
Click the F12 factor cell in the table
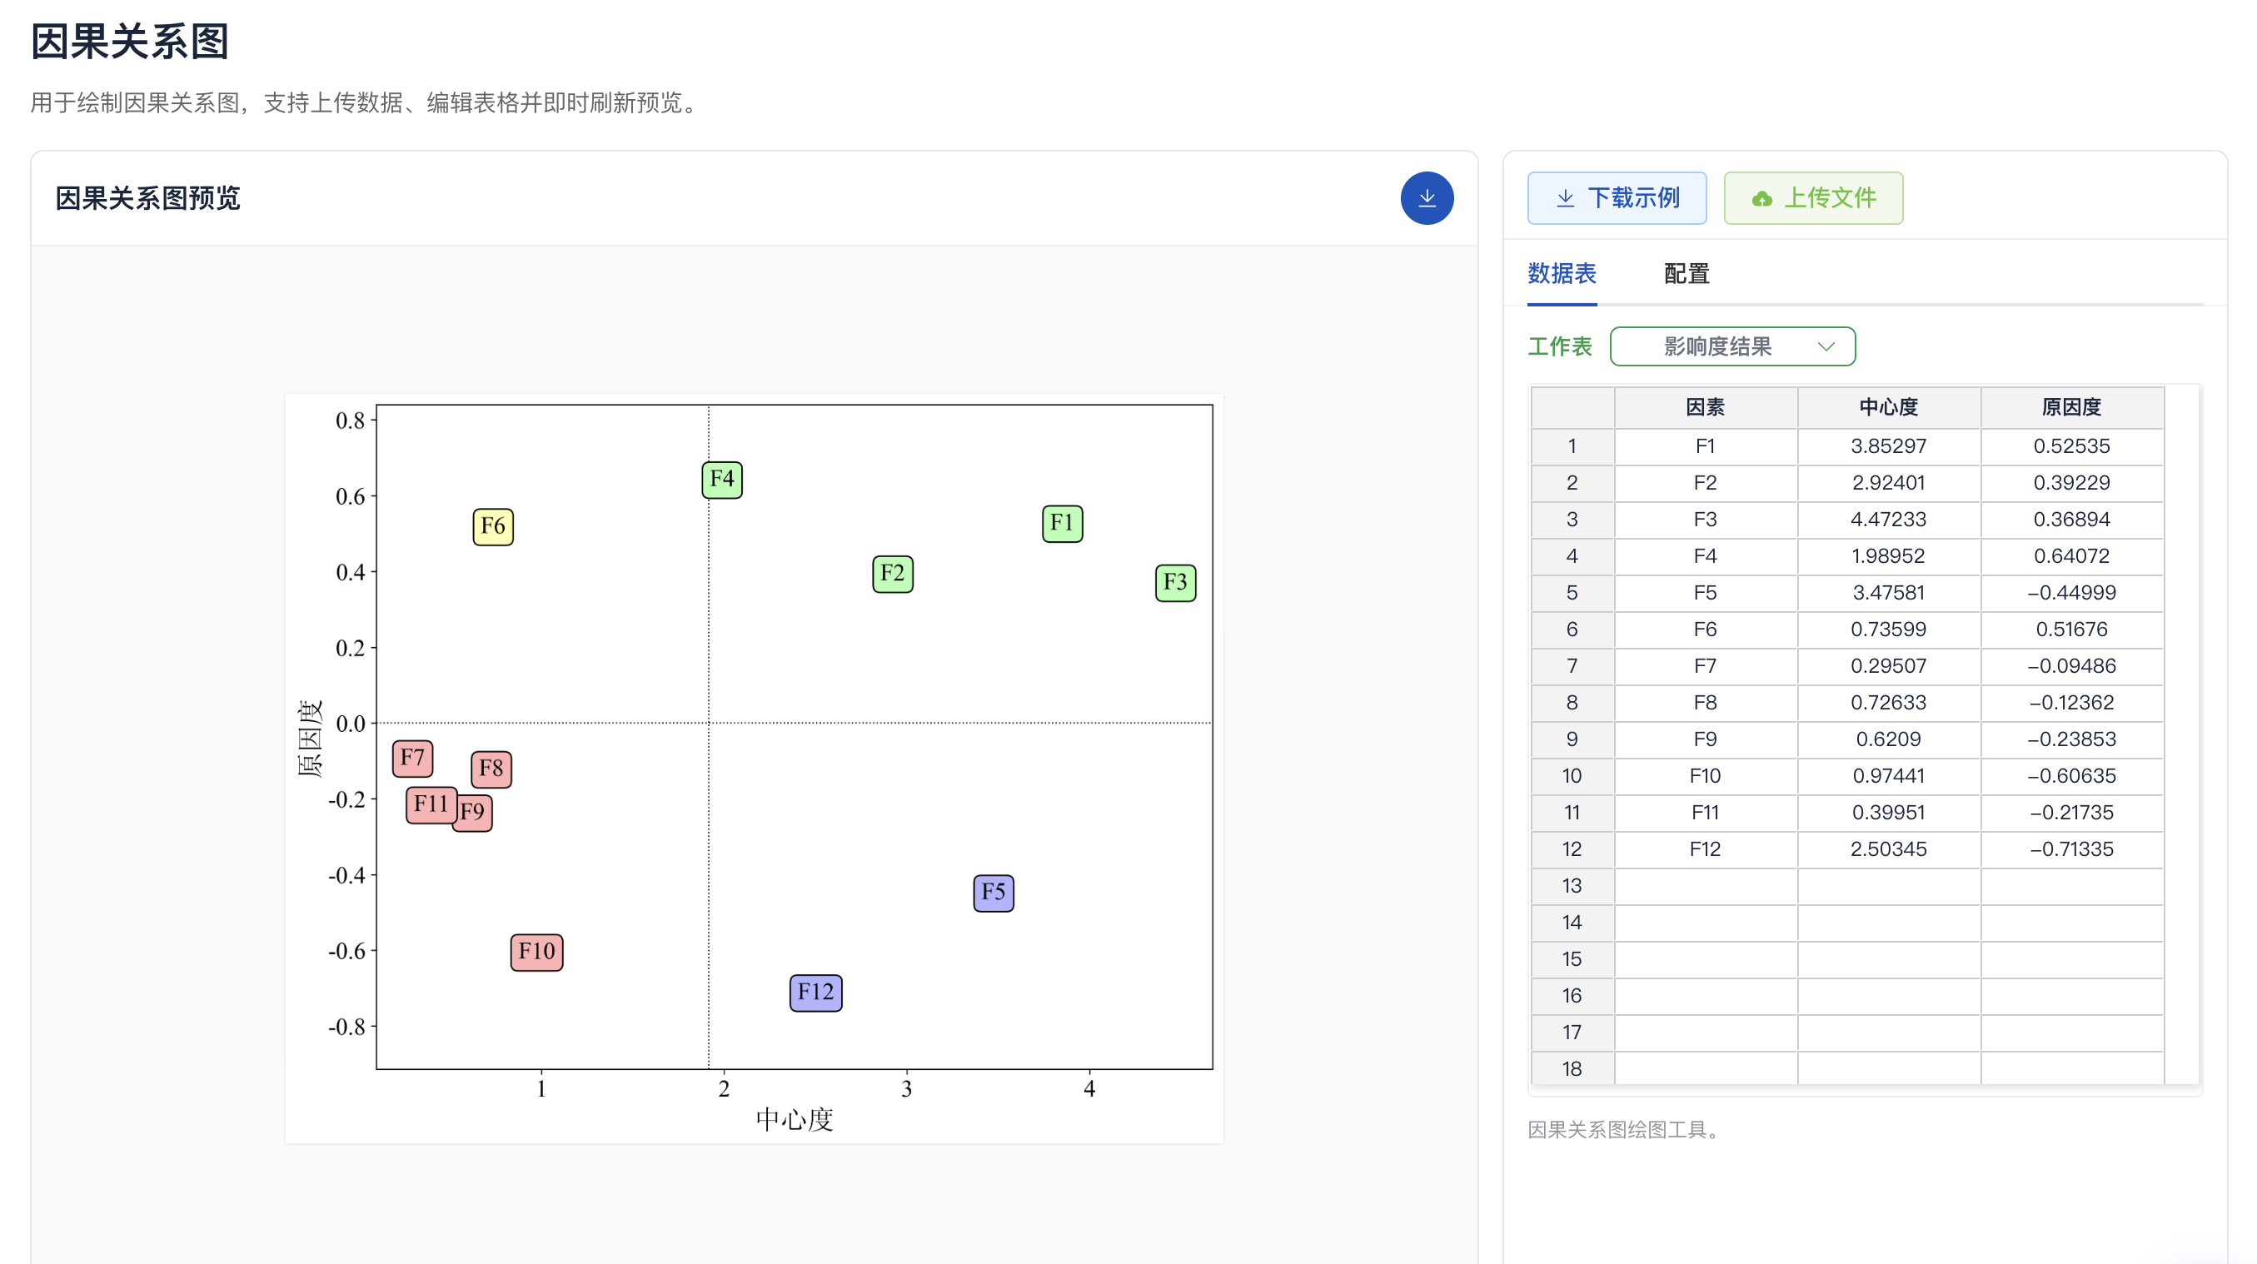pyautogui.click(x=1705, y=849)
